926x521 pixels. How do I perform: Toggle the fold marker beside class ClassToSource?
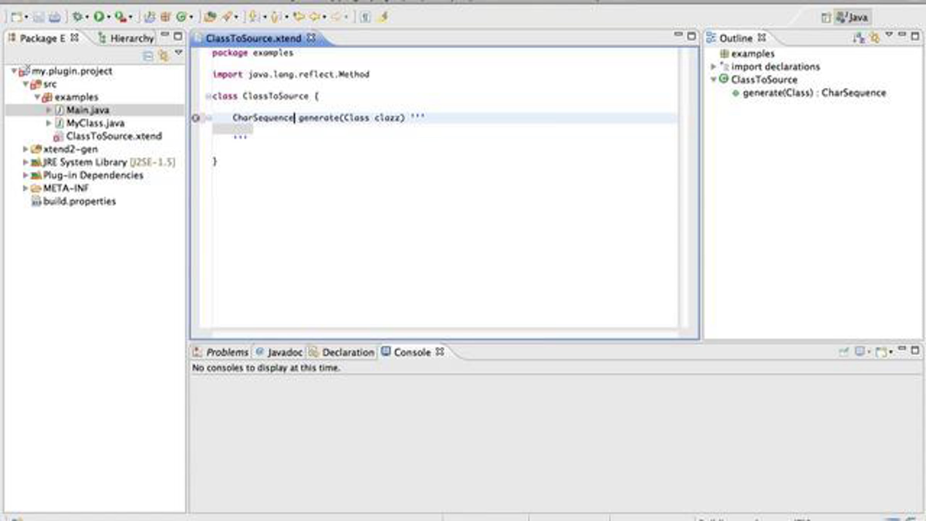click(208, 96)
